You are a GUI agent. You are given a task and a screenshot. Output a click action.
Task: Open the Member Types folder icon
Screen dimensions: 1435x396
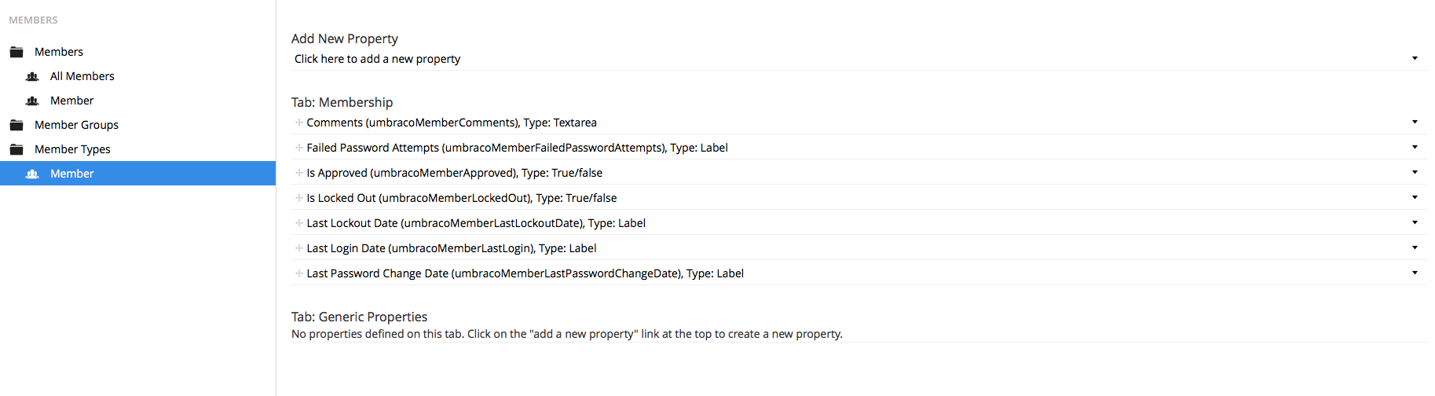tap(16, 149)
